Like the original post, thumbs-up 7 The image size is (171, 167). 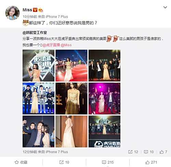(x=163, y=152)
